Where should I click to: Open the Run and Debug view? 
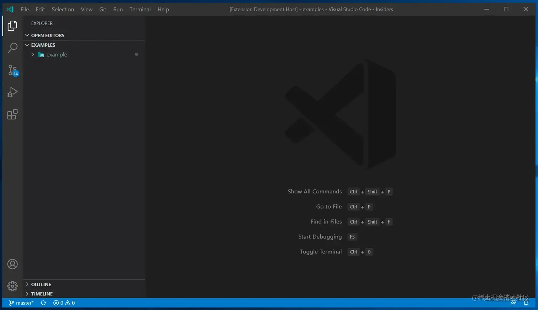[x=12, y=92]
